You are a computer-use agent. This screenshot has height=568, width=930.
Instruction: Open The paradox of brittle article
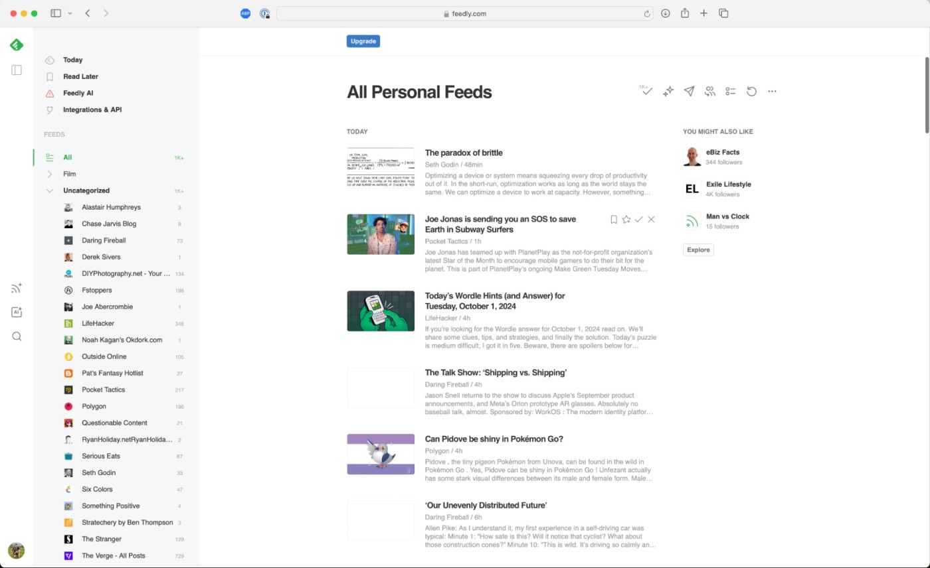tap(464, 153)
